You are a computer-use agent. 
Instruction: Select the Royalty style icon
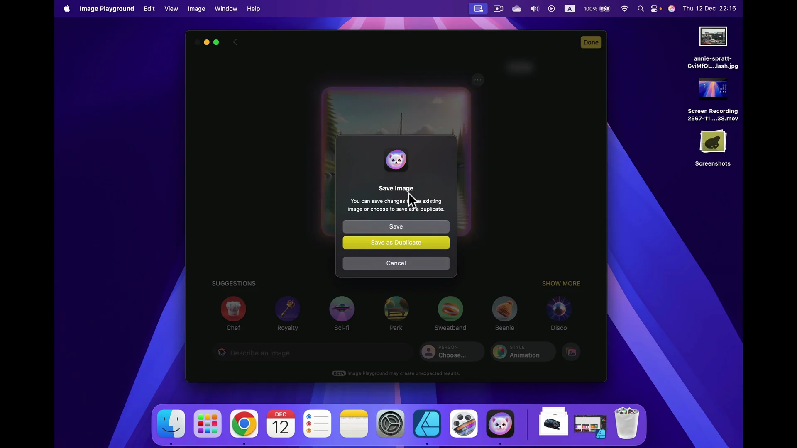pos(287,309)
